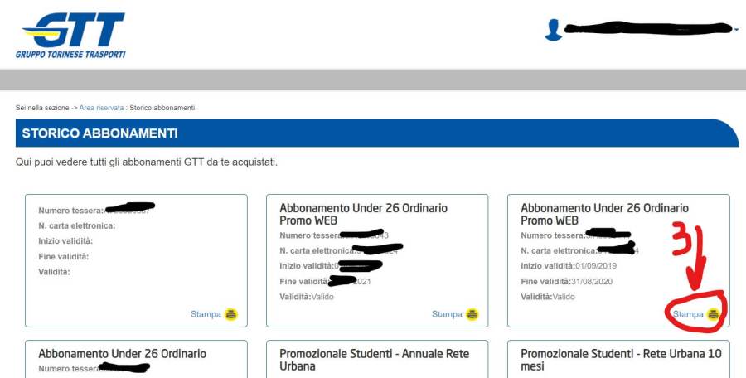Viewport: 746px width, 378px height.
Task: Select the untitled card starting with Numero tessera
Action: (136, 260)
